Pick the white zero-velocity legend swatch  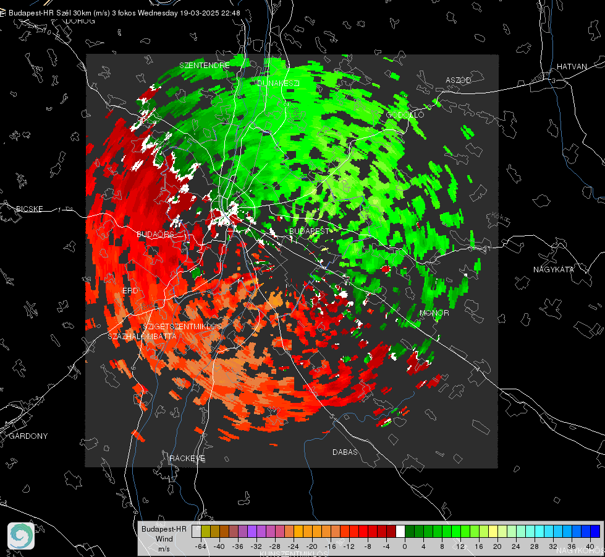400,531
